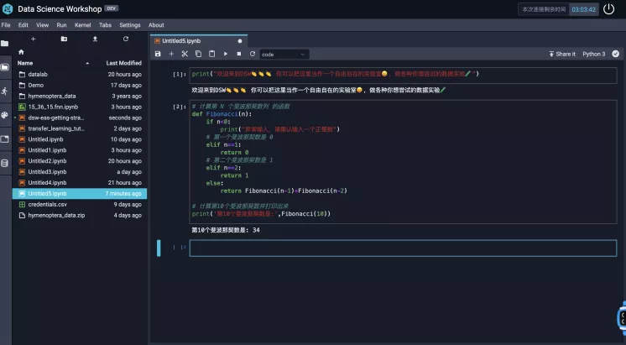Paste cell from clipboard

pyautogui.click(x=211, y=54)
